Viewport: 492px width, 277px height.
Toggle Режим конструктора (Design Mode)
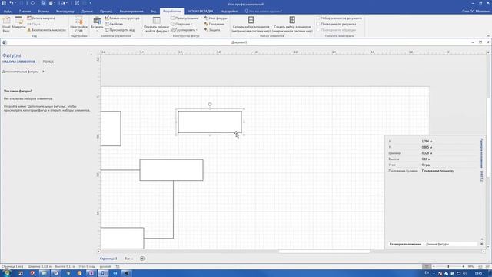[122, 18]
